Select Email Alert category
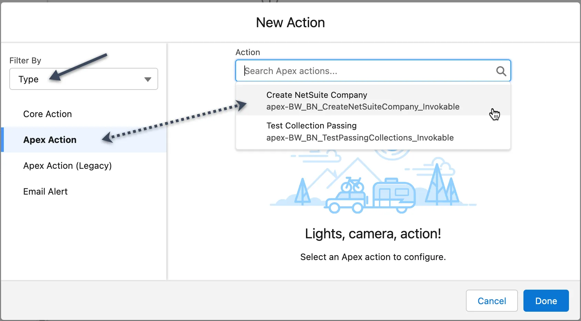This screenshot has height=321, width=581. coord(84,191)
